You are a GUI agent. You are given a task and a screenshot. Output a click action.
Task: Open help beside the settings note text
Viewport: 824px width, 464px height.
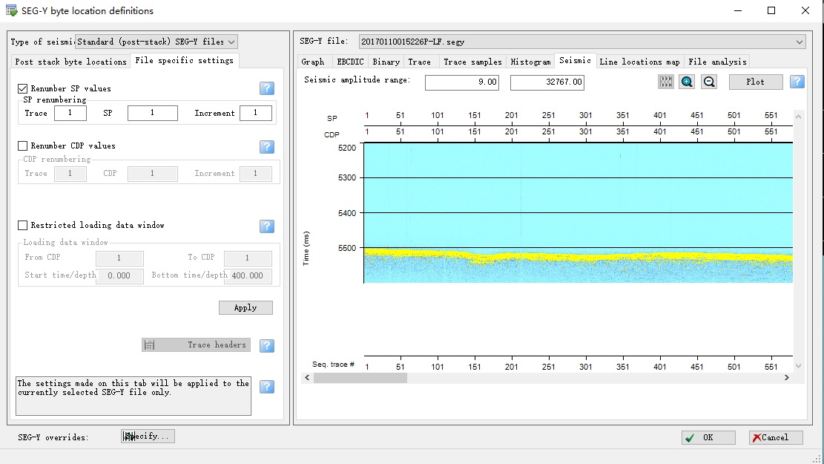pos(267,387)
